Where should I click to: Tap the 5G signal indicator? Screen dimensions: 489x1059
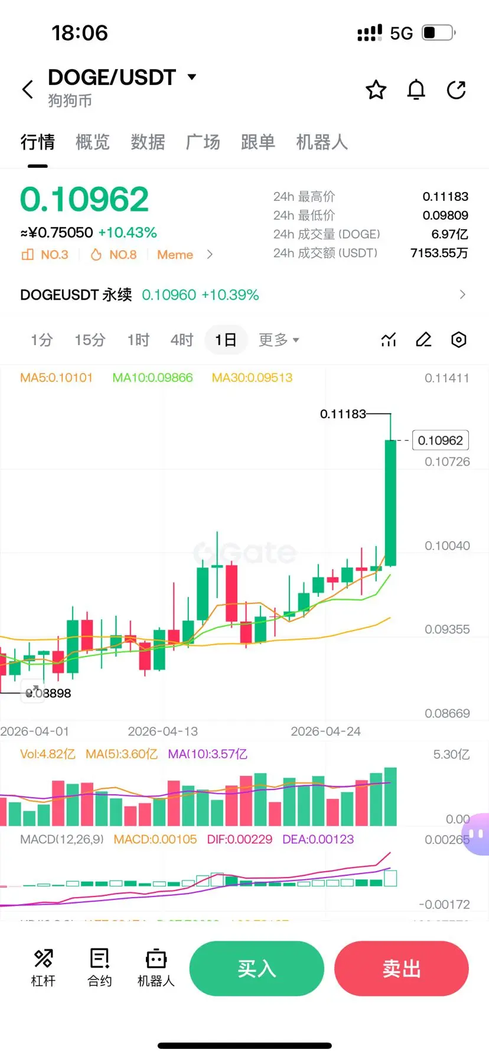(401, 33)
